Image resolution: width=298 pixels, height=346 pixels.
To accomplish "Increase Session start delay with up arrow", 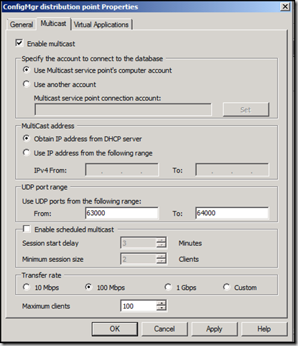I will pyautogui.click(x=162, y=240).
